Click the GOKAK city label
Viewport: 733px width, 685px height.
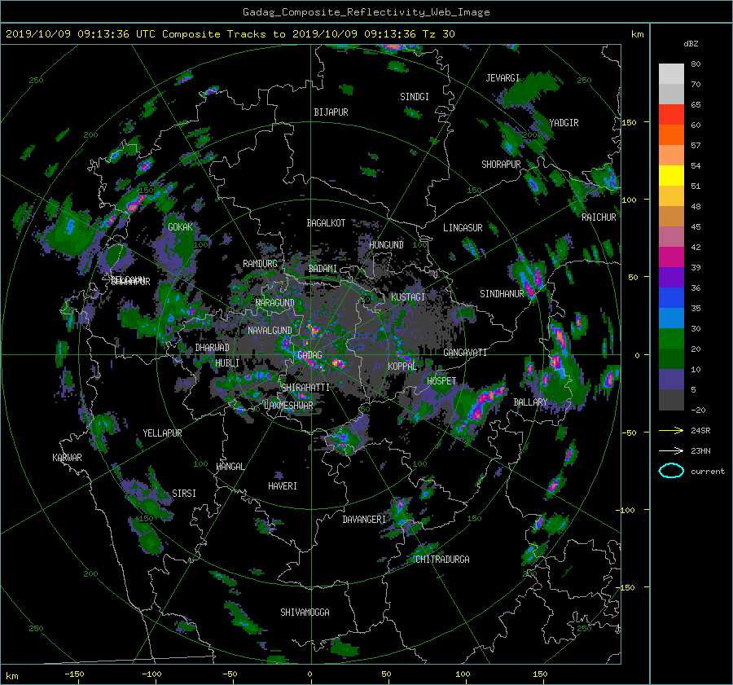click(181, 226)
